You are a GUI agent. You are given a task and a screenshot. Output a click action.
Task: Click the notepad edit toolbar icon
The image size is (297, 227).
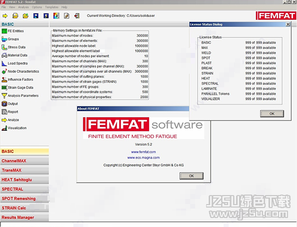(66, 15)
